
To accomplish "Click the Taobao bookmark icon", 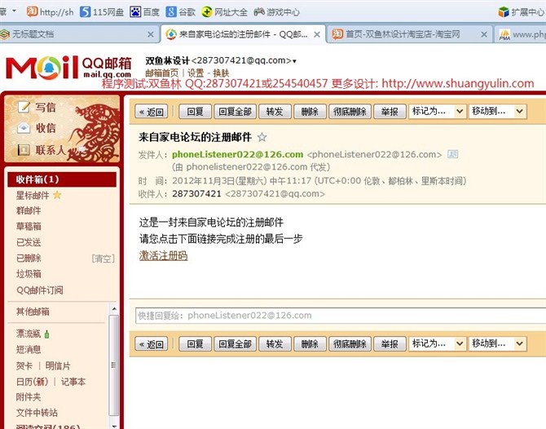I will point(32,12).
